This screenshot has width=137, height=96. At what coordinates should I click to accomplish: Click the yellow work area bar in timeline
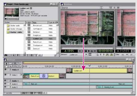coord(78,63)
